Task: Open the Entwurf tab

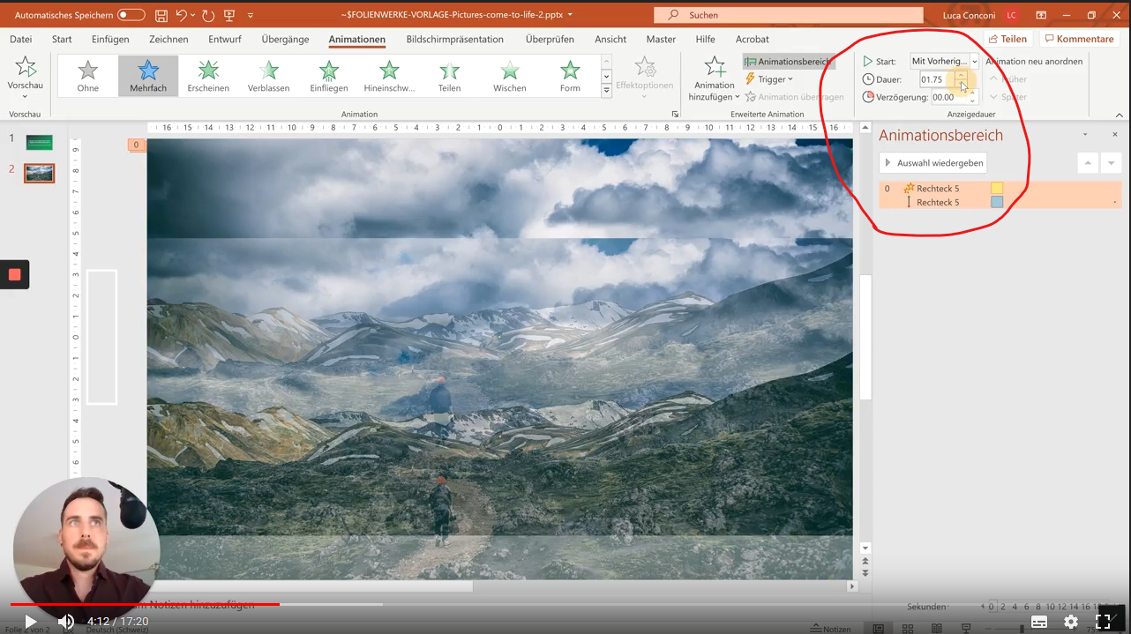Action: (225, 39)
